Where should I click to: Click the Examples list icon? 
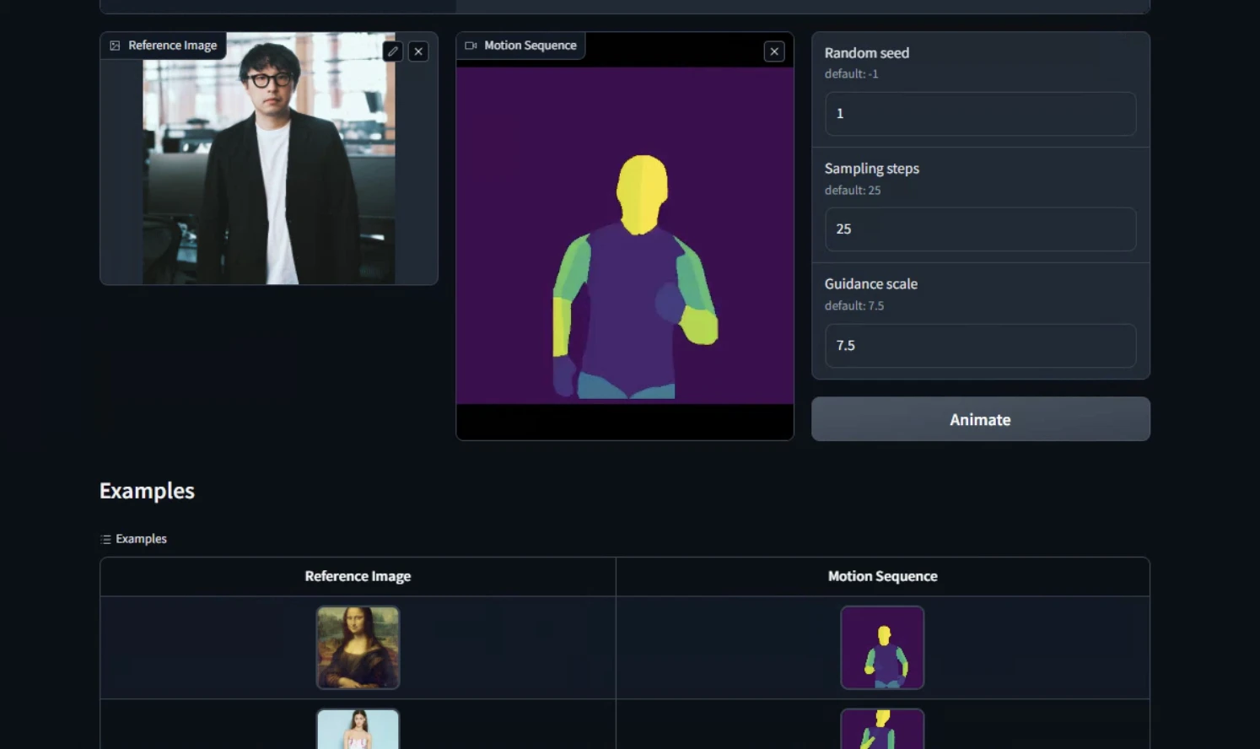(x=105, y=539)
